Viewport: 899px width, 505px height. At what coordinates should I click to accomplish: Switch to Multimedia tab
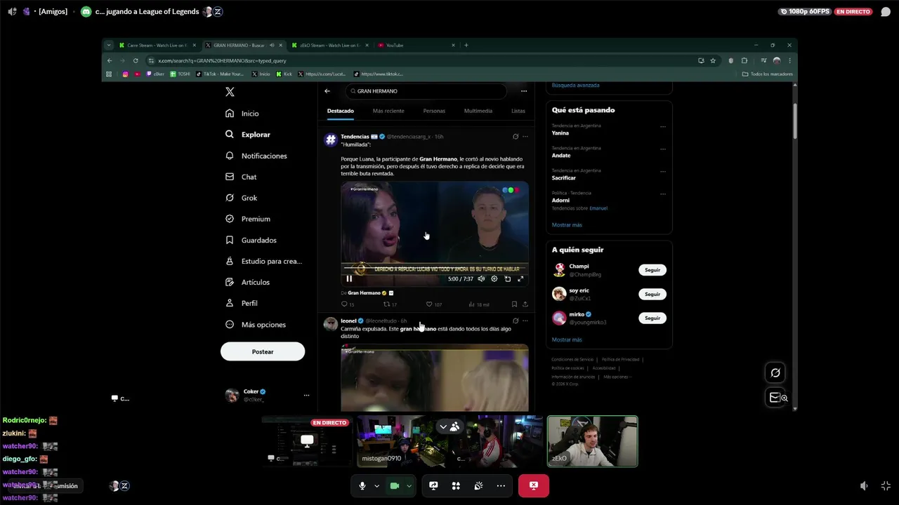click(x=478, y=111)
